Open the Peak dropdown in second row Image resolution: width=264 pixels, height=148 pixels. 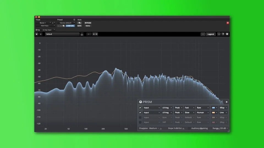pyautogui.click(x=178, y=113)
